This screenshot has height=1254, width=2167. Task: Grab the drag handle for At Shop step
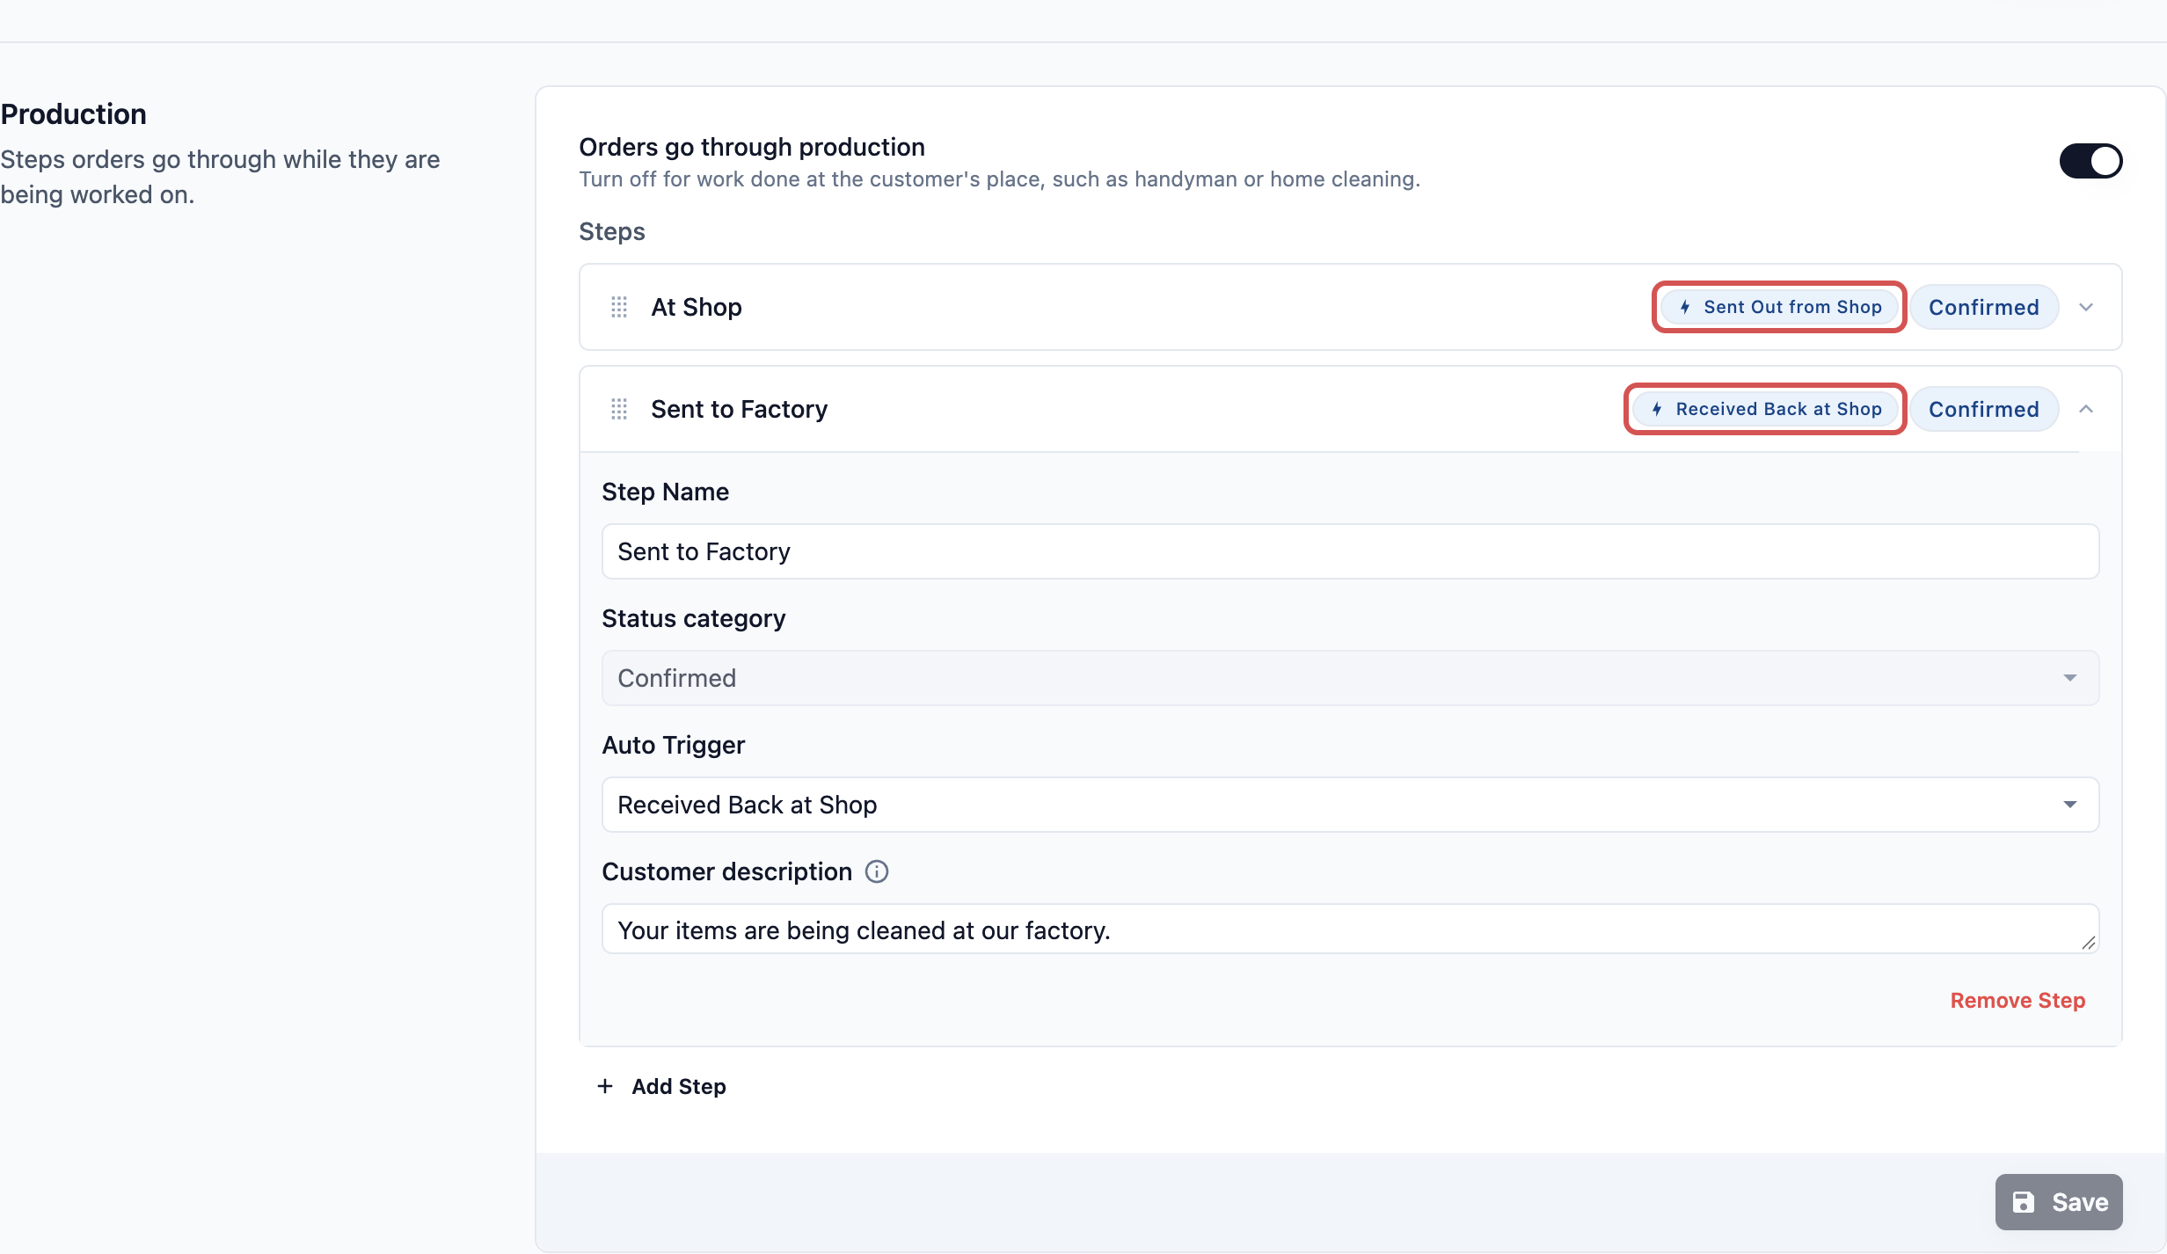point(619,307)
